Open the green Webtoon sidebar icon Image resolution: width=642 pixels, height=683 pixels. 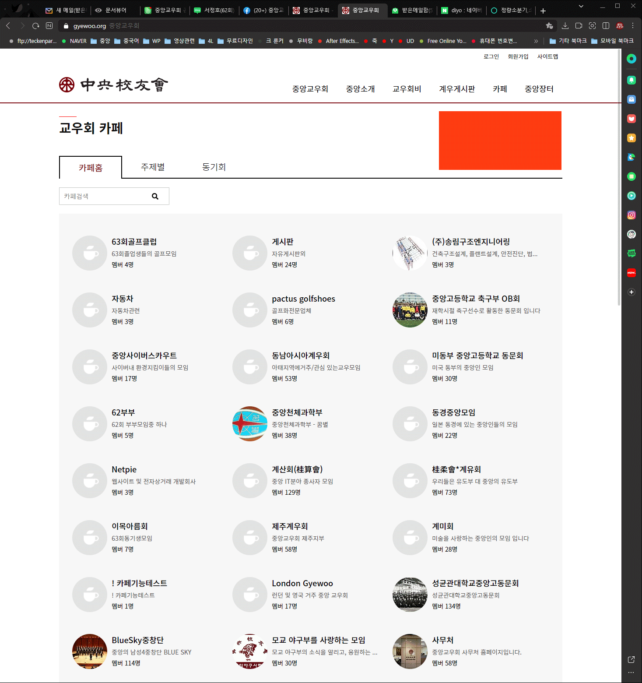631,253
